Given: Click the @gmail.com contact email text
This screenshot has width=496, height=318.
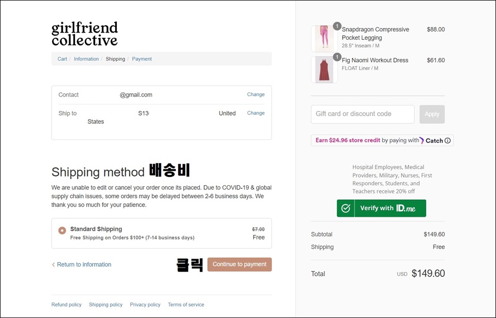Looking at the screenshot, I should (136, 95).
